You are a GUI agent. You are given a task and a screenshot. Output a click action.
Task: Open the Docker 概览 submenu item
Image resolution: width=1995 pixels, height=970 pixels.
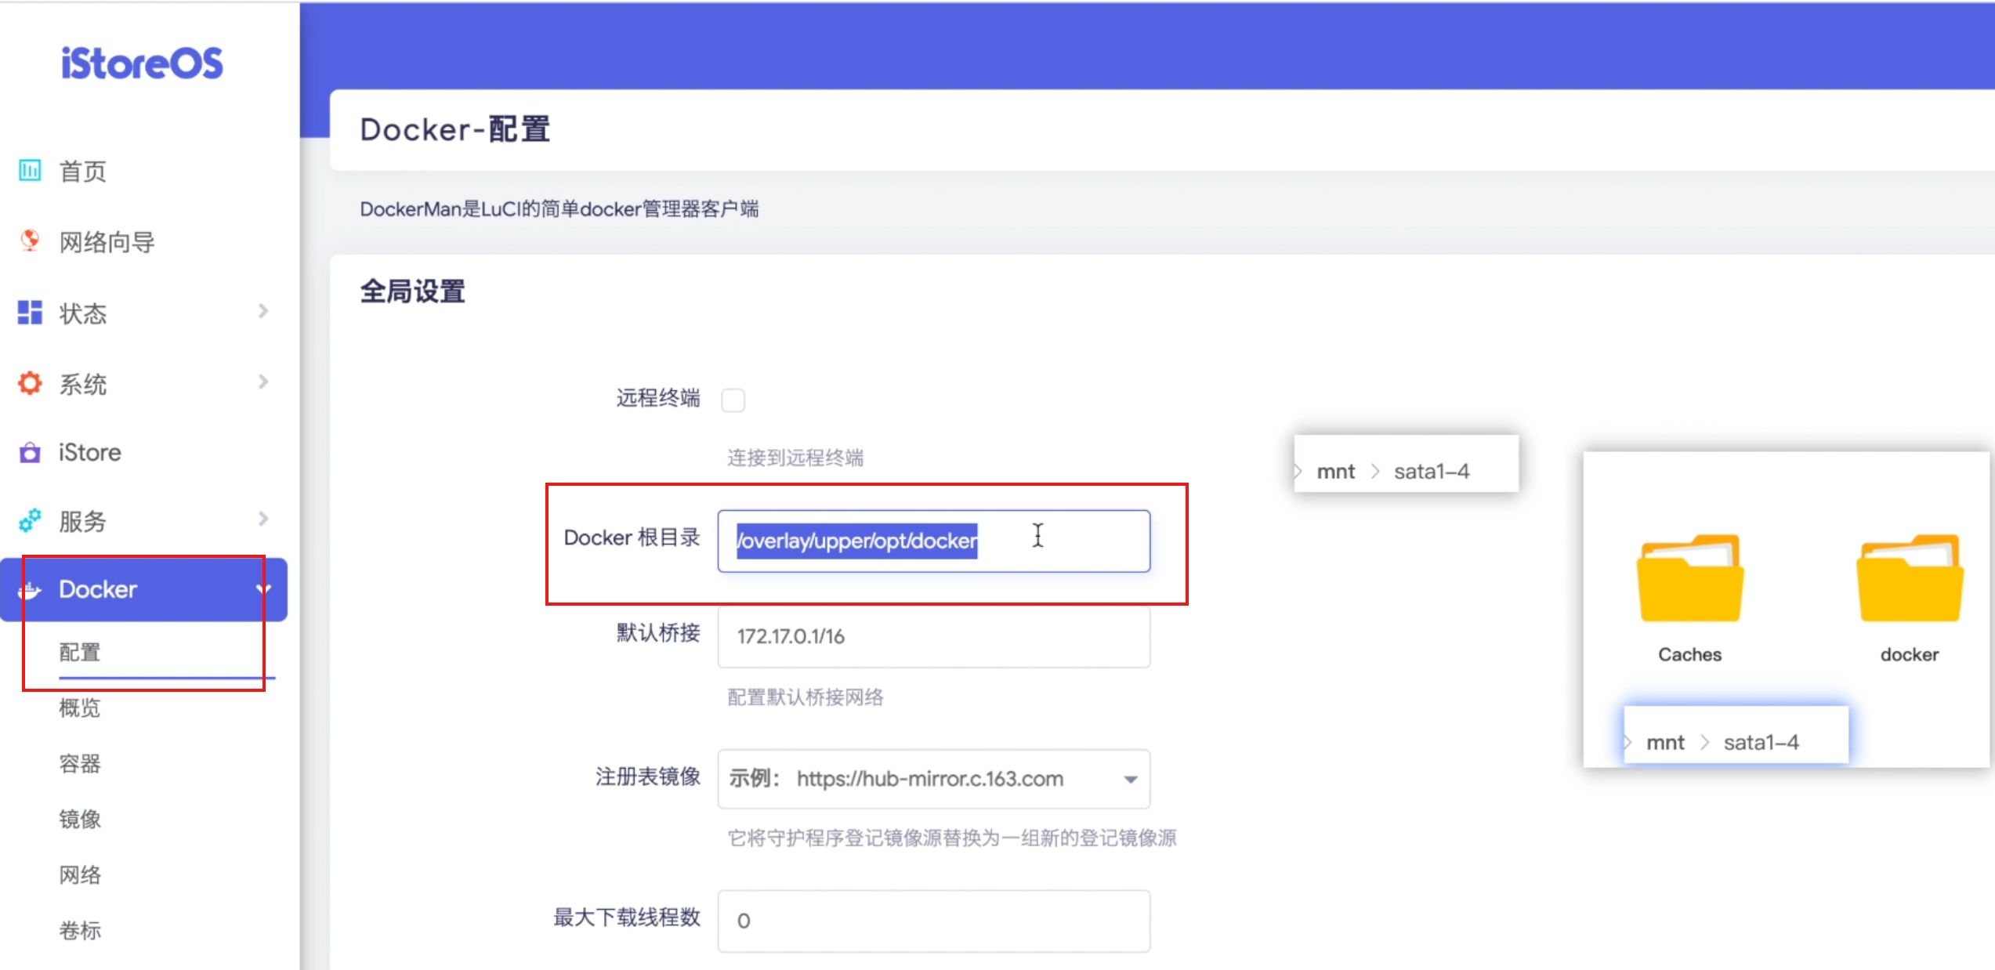tap(80, 708)
